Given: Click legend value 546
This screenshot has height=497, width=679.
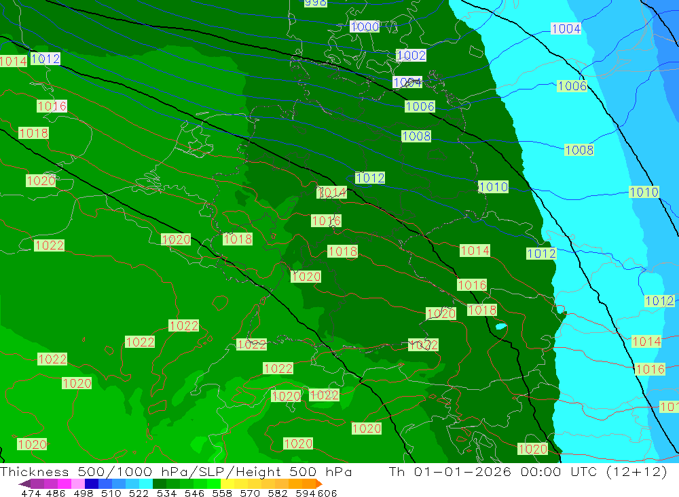Looking at the screenshot, I should coord(194,493).
